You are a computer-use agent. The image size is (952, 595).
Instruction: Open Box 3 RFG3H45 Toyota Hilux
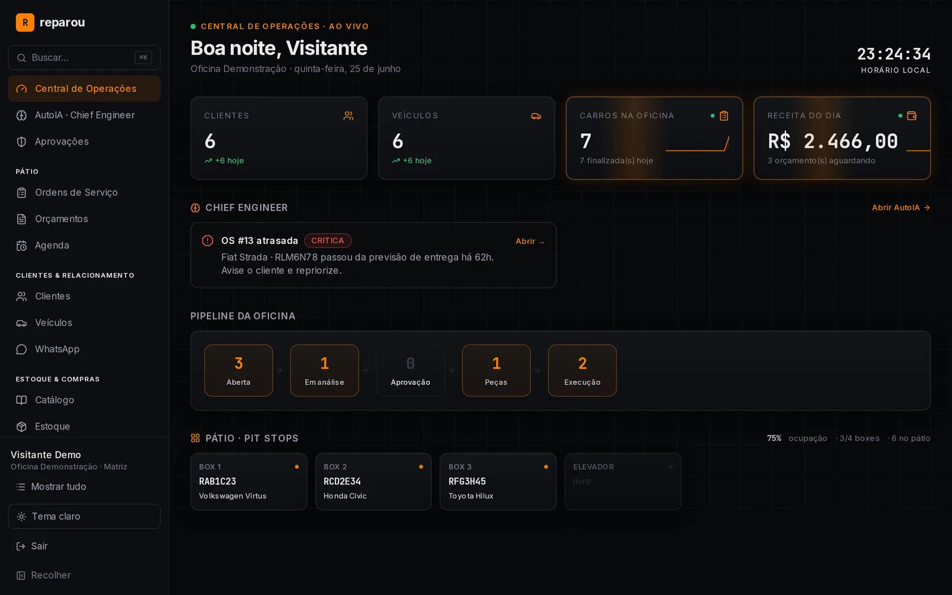(498, 482)
